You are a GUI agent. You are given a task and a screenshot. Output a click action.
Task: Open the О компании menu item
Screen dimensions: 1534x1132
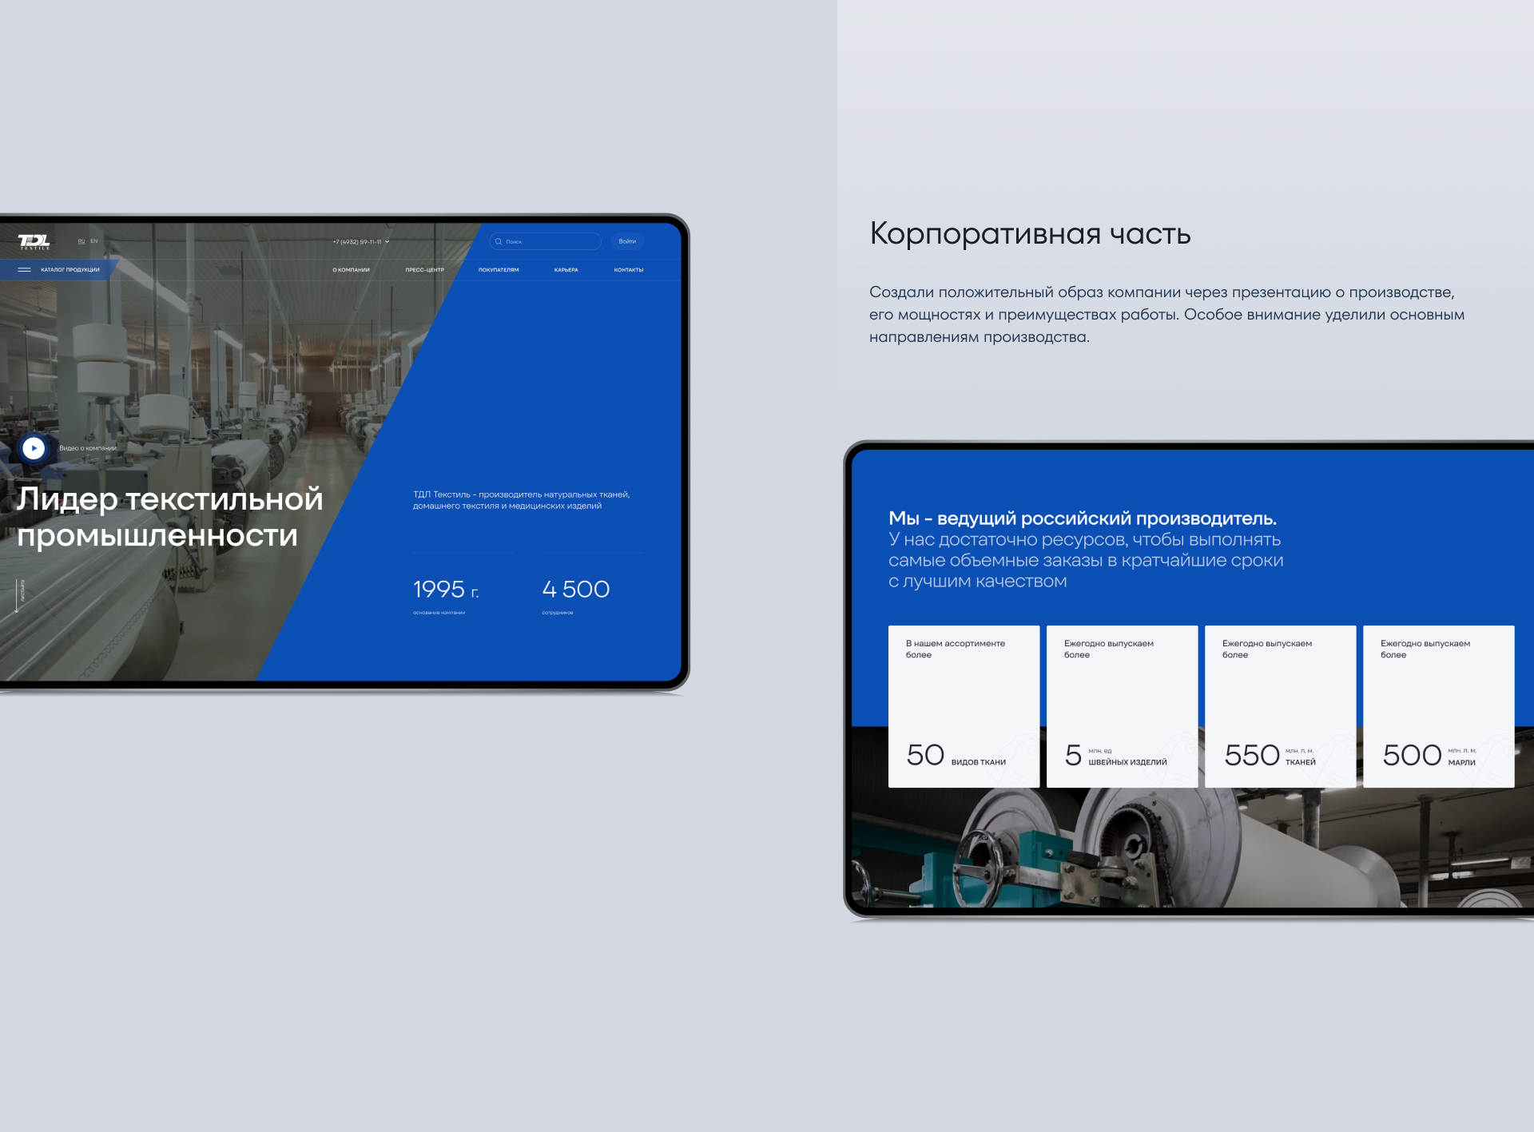(351, 270)
